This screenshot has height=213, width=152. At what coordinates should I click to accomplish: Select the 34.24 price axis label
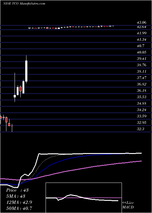click(x=142, y=110)
